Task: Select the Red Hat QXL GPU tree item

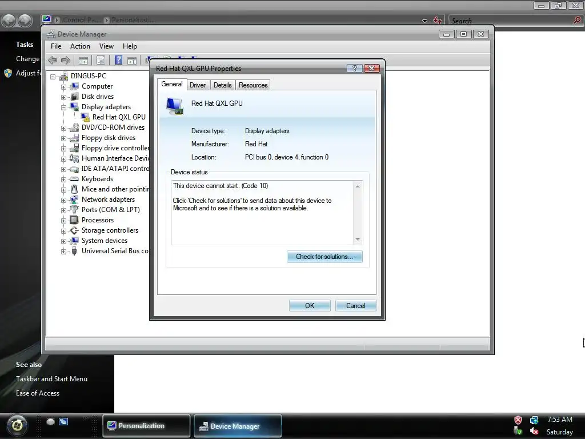Action: [x=119, y=117]
